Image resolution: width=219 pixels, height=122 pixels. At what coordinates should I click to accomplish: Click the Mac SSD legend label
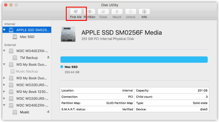pyautogui.click(x=71, y=67)
